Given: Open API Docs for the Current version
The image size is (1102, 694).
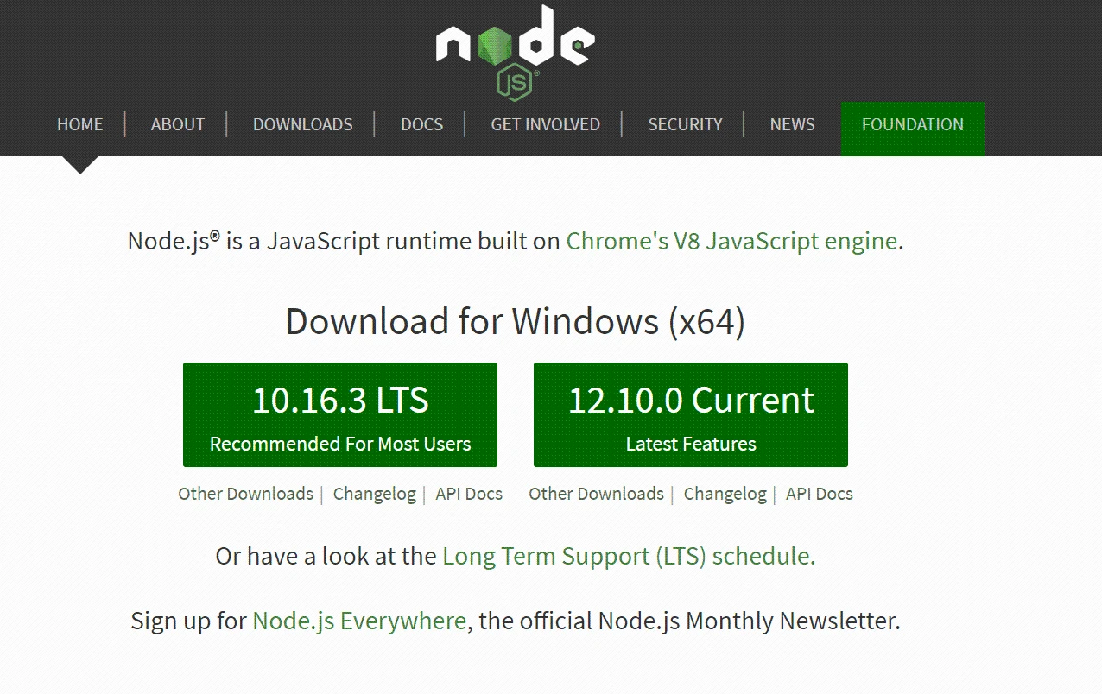Looking at the screenshot, I should [820, 494].
